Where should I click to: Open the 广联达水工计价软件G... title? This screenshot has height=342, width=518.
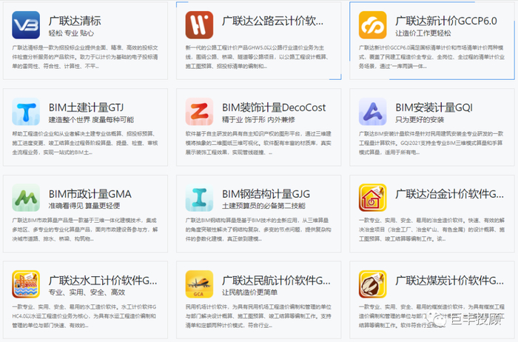pos(103,281)
